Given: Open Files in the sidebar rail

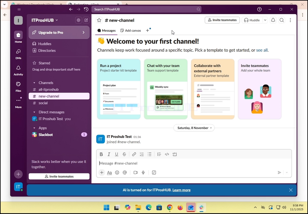Looking at the screenshot, I should pyautogui.click(x=18, y=87).
